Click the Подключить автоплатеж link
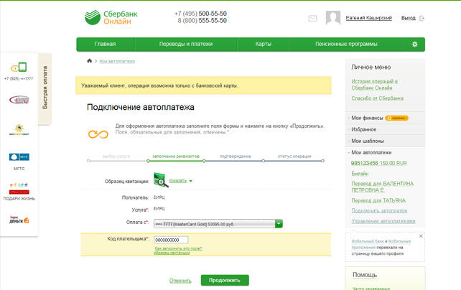This screenshot has height=290, width=461. pyautogui.click(x=379, y=210)
